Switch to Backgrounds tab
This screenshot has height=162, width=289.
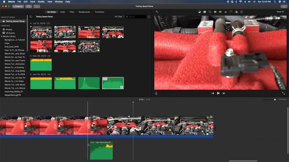click(84, 12)
